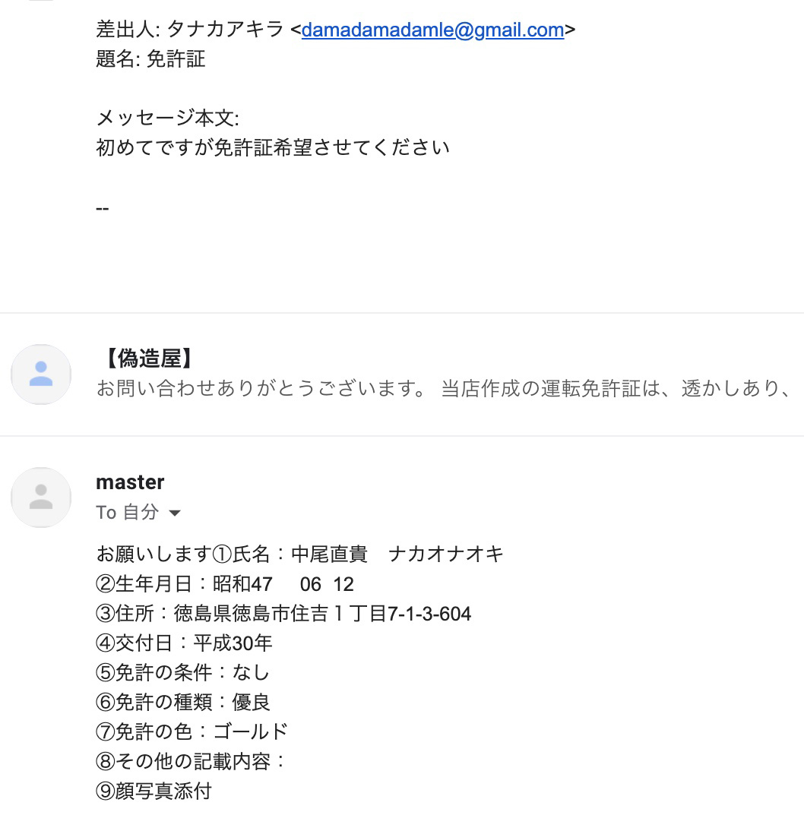Click the 初めてですが免許証希望させてください body text

273,148
